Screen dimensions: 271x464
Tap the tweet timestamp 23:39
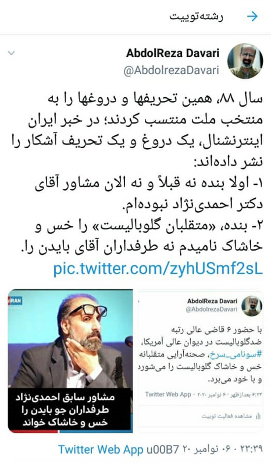[251, 449]
